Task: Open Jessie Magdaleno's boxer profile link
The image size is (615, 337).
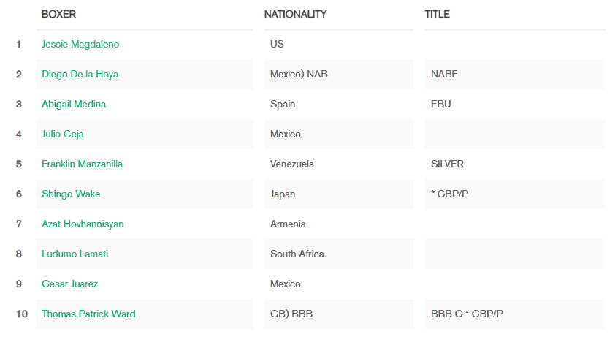Action: [80, 44]
